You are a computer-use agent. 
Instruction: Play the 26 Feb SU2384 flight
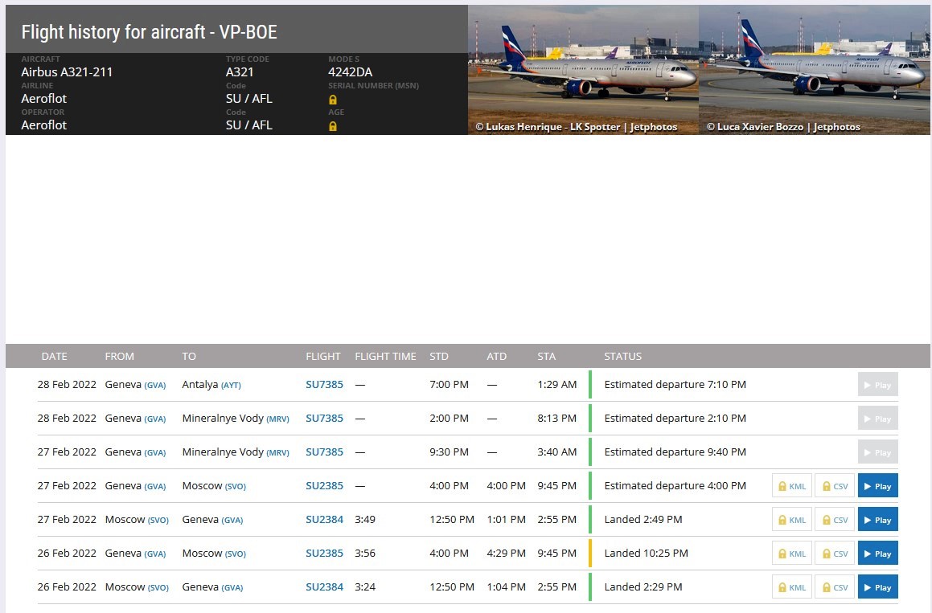coord(878,587)
